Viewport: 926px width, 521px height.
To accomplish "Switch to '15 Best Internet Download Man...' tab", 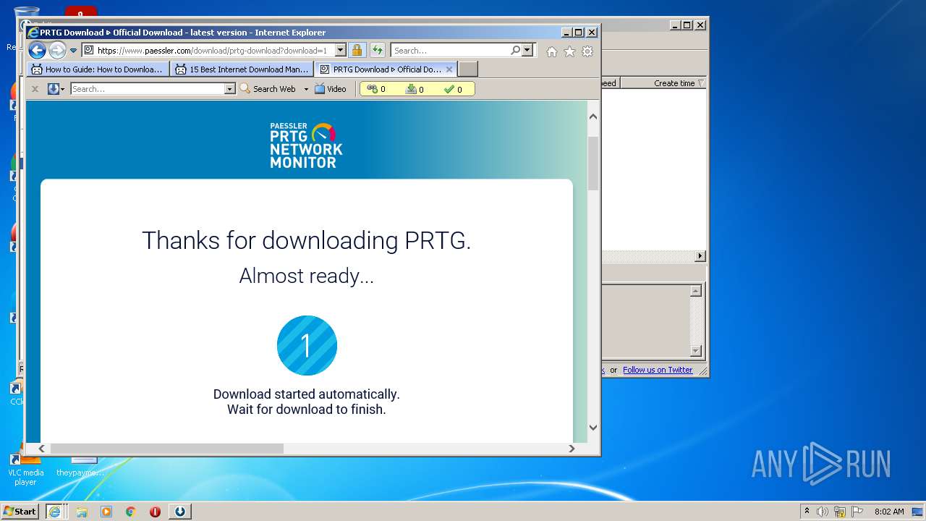I will 242,69.
